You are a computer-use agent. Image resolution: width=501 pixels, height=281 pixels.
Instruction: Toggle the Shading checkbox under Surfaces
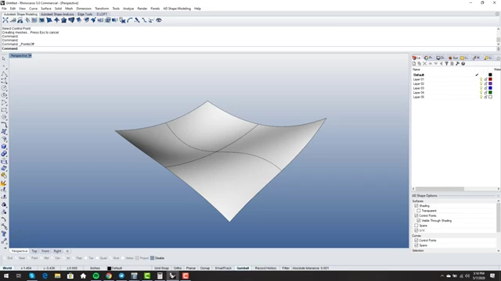point(416,206)
